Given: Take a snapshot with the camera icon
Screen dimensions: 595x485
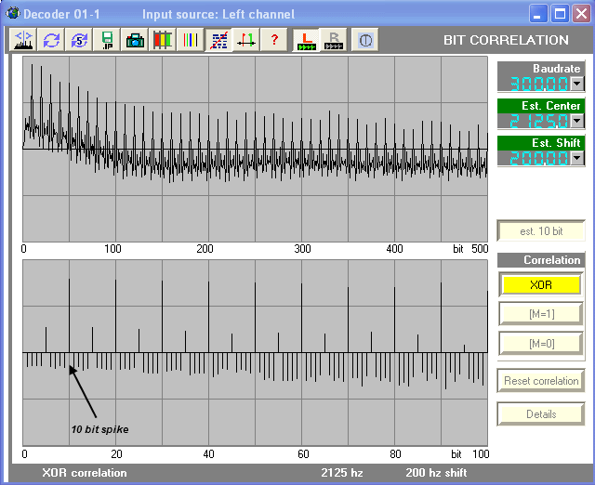Looking at the screenshot, I should pyautogui.click(x=136, y=40).
